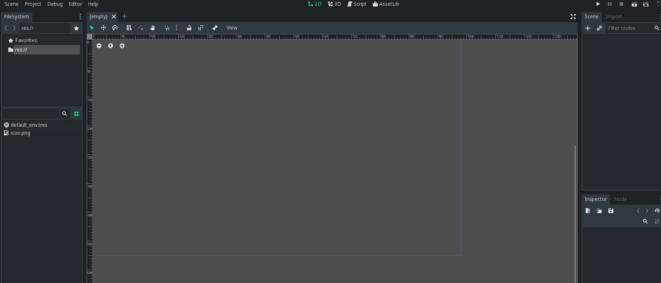
Task: Open the Help menu
Action: (x=93, y=4)
